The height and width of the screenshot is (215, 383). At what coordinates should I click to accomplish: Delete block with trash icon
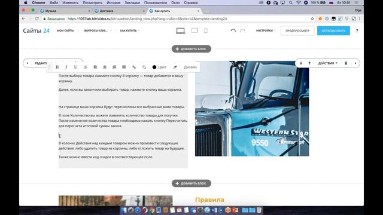[346, 63]
